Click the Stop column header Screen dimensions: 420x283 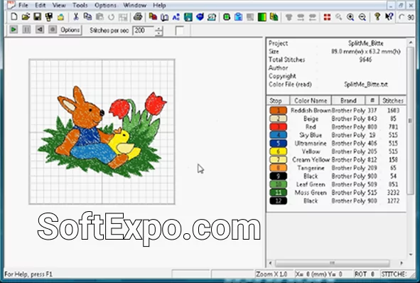point(279,100)
